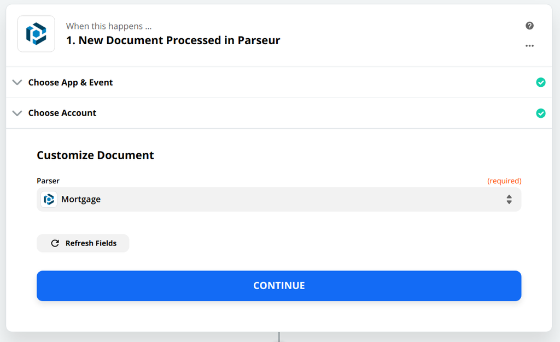Open the three-dot options menu

[x=529, y=46]
